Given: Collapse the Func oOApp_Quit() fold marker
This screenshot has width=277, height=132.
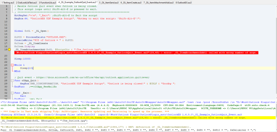Looking at the screenshot, I should (12, 80).
